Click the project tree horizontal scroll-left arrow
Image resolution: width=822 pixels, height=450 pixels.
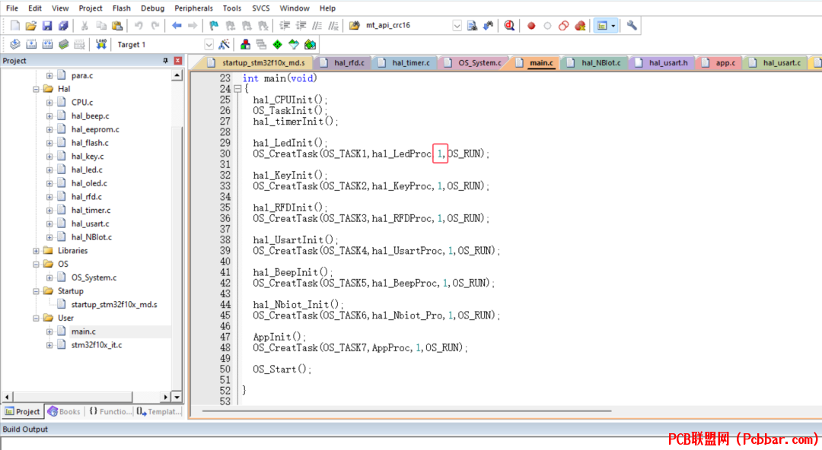[8, 397]
